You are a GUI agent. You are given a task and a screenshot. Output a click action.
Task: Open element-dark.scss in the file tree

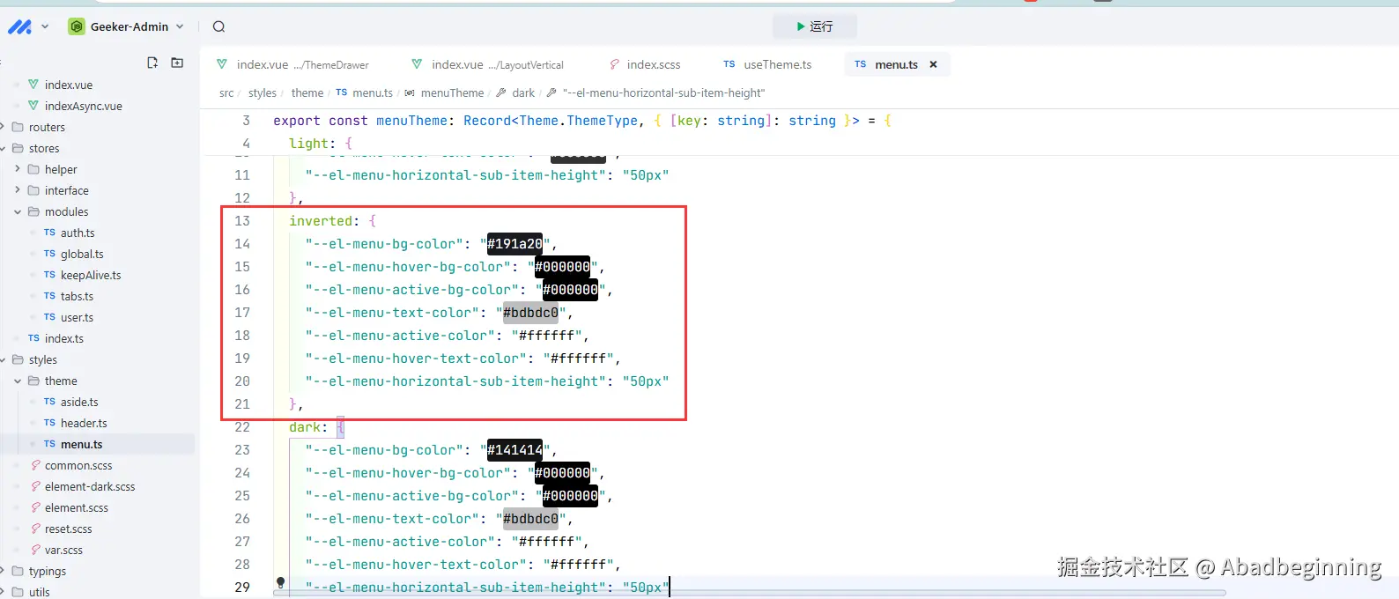coord(90,486)
